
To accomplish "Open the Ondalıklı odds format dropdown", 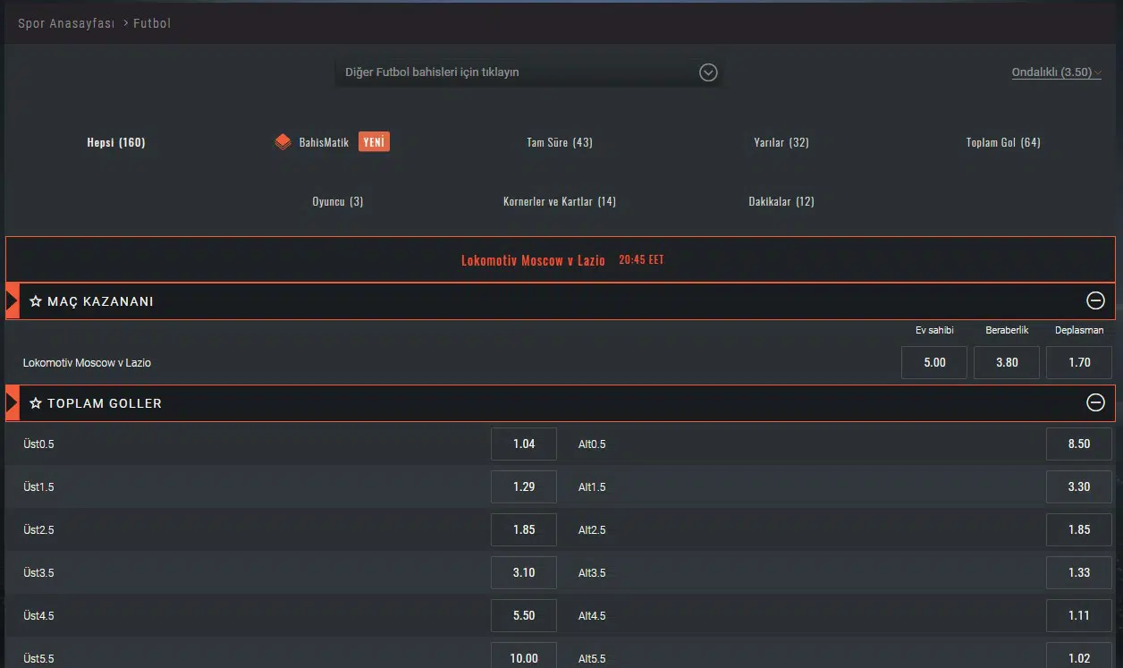I will [x=1056, y=72].
